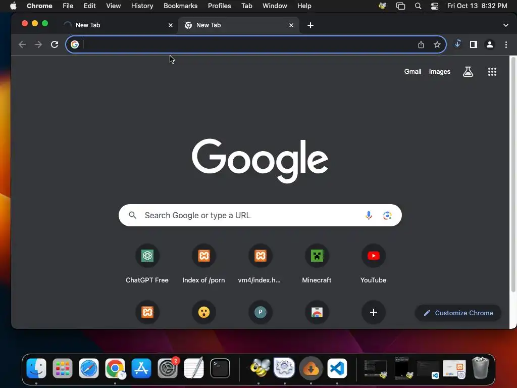Open the Apple menu

[x=13, y=6]
